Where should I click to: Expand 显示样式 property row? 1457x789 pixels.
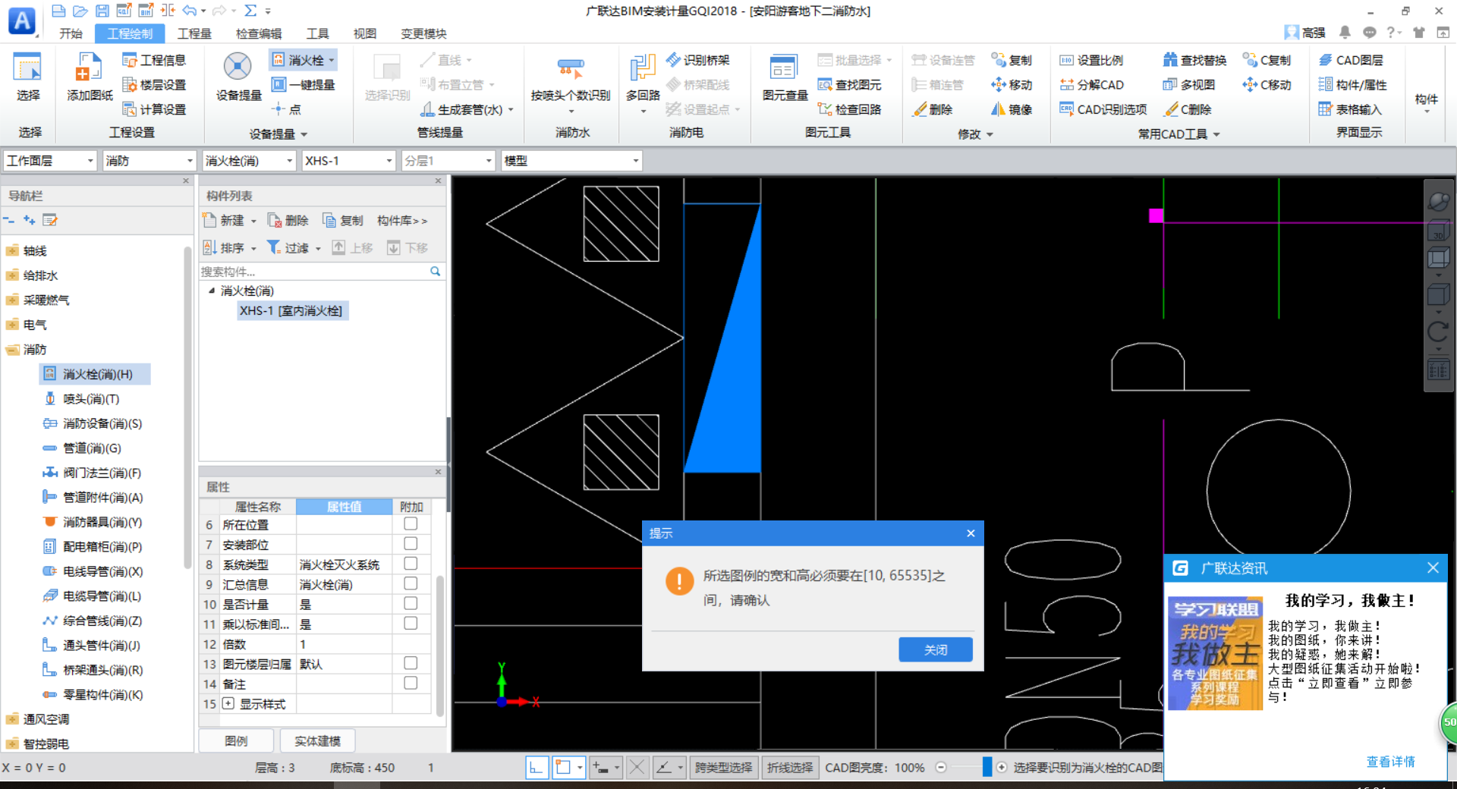coord(228,703)
